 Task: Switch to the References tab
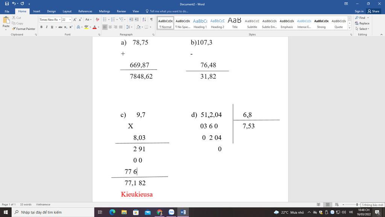coord(85,11)
